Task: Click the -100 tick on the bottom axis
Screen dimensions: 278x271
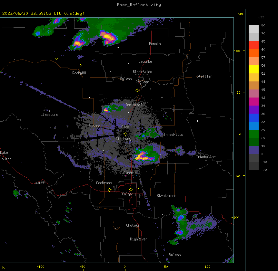Action: pos(40,266)
